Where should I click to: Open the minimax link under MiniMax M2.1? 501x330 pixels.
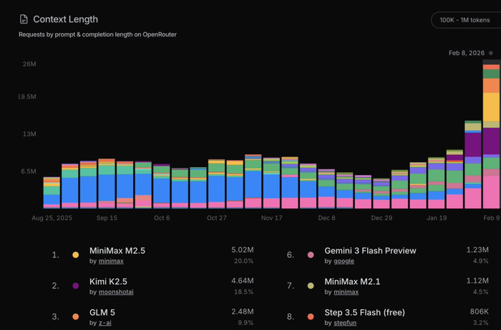tap(346, 292)
